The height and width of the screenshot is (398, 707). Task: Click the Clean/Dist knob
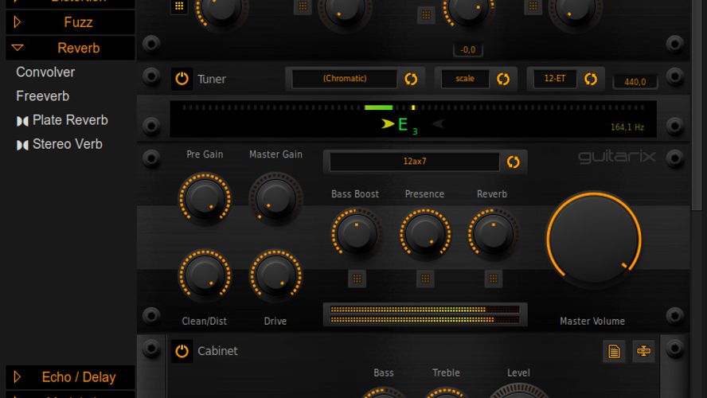(205, 275)
